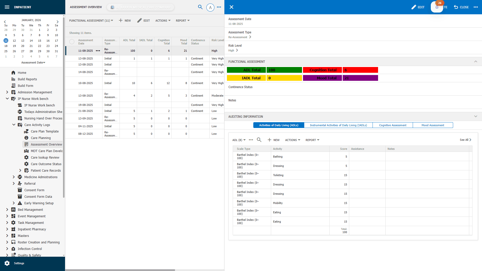Click the Build Reports icon
The image size is (482, 271).
pos(13,79)
